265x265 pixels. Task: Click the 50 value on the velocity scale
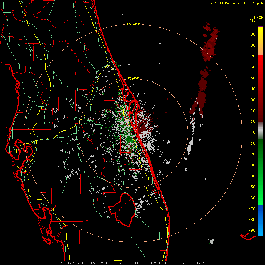(253, 78)
